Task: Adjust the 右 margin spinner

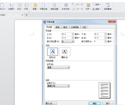Action: point(105,38)
